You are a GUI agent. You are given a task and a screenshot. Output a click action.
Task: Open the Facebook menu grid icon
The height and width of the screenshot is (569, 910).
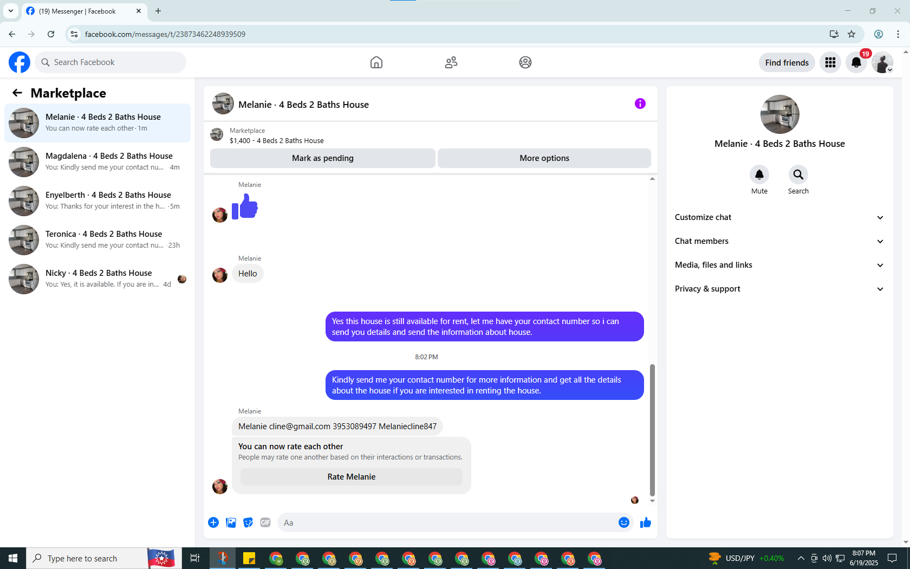tap(830, 62)
